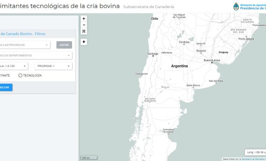Click the Buenos Aires marker on map
This screenshot has height=161, width=266.
pyautogui.click(x=212, y=63)
